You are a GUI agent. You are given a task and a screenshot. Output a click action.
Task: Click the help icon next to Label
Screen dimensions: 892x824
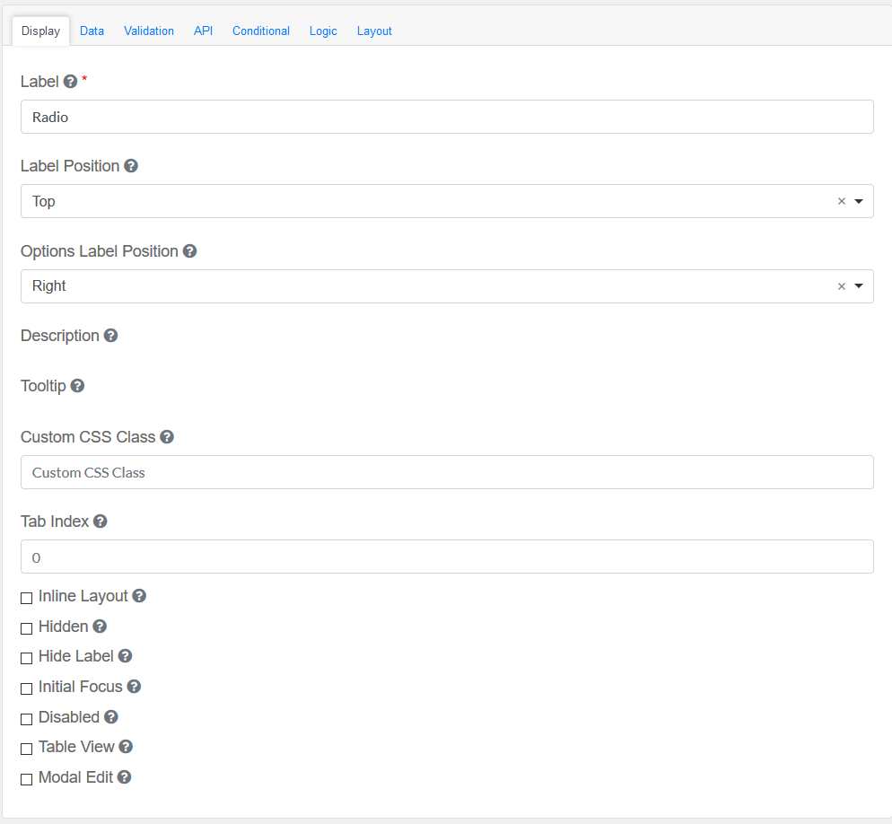(x=70, y=82)
